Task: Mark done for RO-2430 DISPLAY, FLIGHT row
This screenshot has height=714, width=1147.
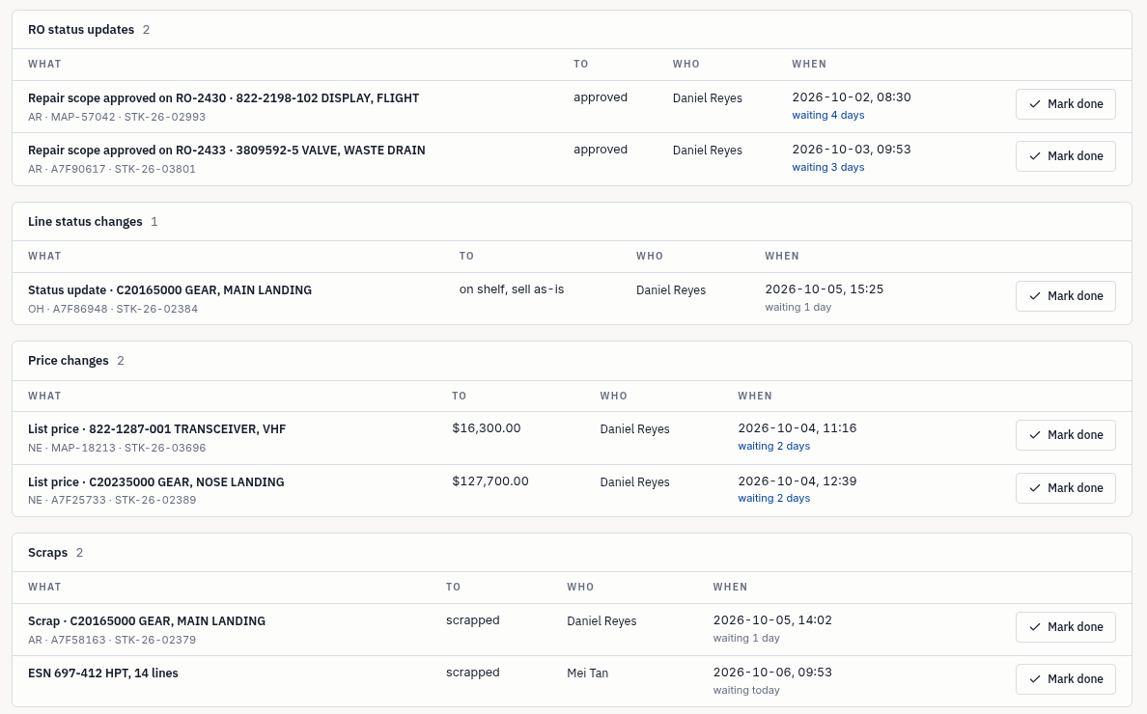Action: pyautogui.click(x=1065, y=104)
